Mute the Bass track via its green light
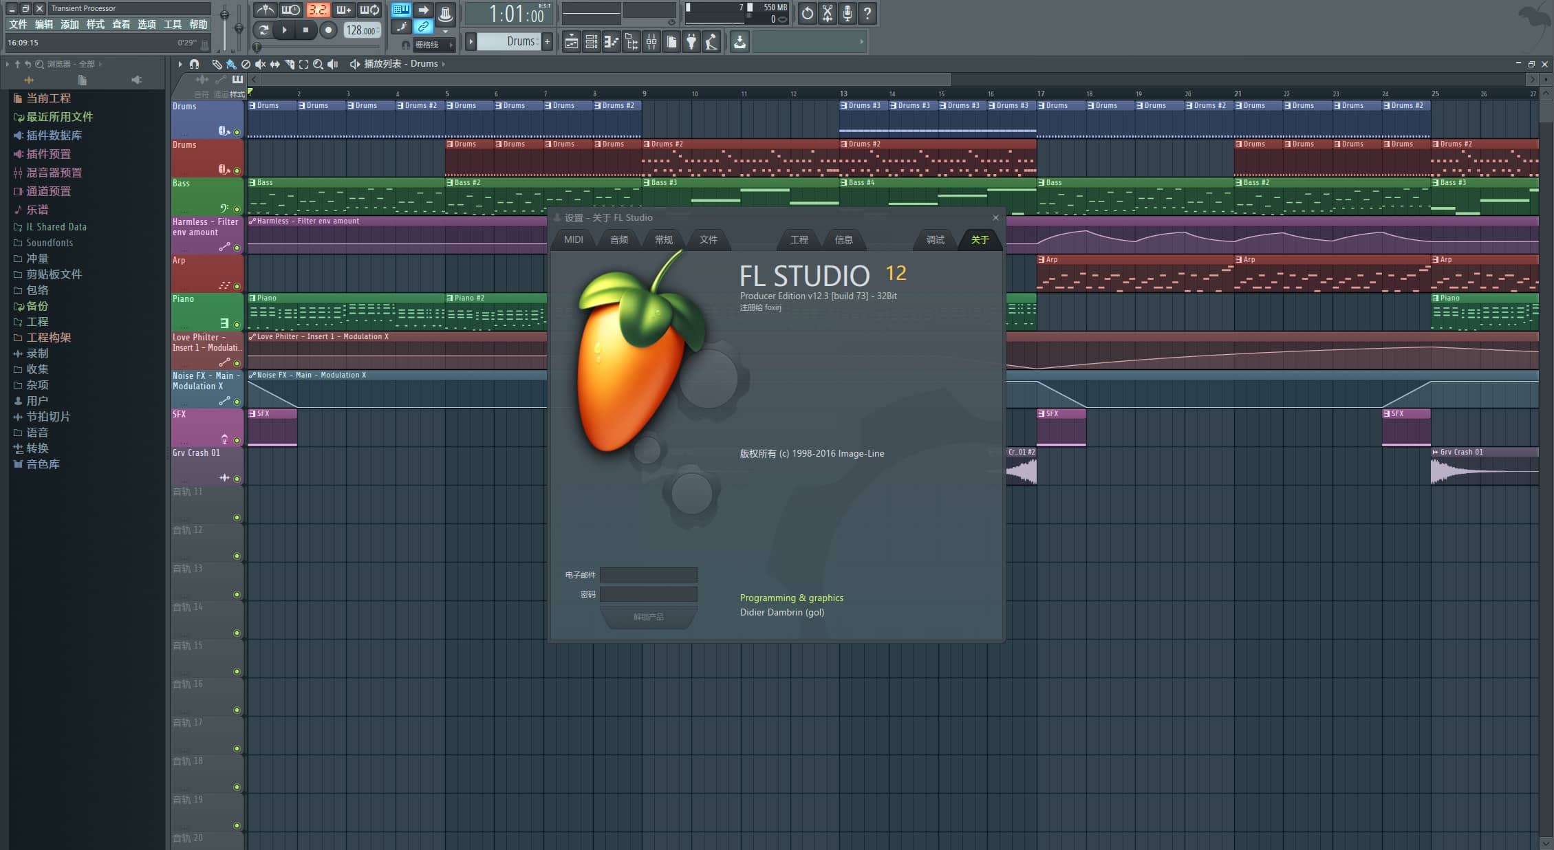 tap(237, 209)
